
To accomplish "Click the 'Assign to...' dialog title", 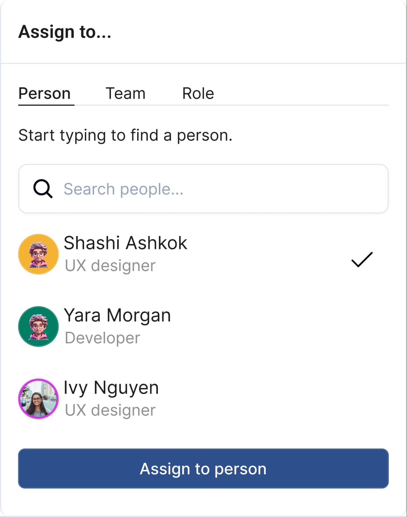I will point(65,32).
